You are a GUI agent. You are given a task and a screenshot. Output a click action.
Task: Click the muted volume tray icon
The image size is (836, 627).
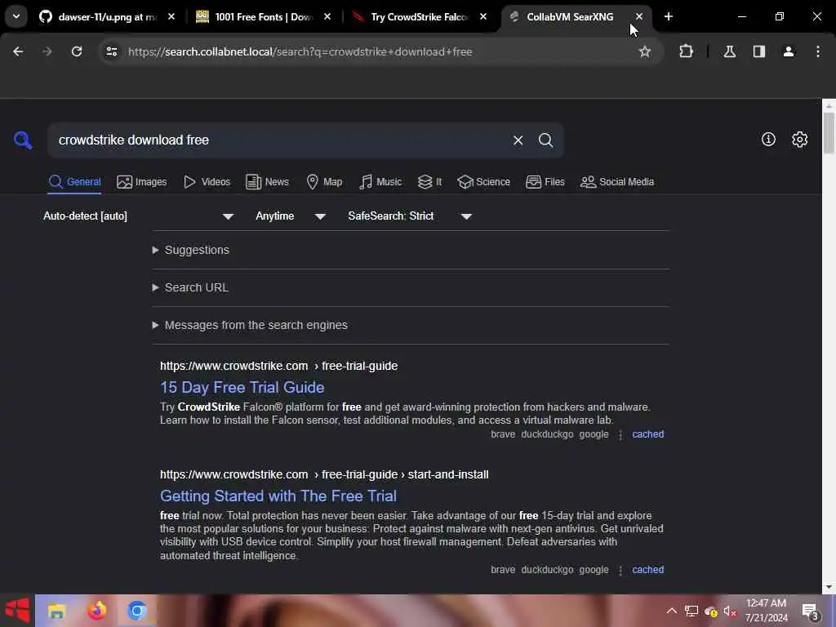point(730,611)
